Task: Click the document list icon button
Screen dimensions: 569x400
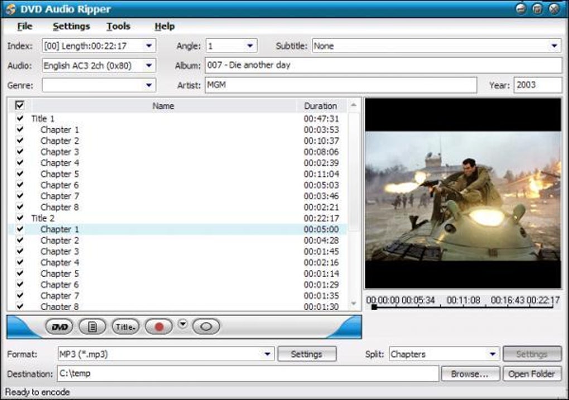Action: pyautogui.click(x=92, y=327)
